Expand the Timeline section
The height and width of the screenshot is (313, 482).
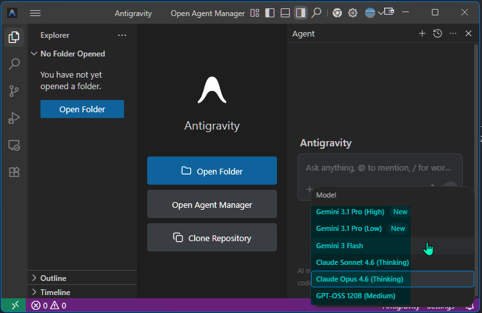82,292
